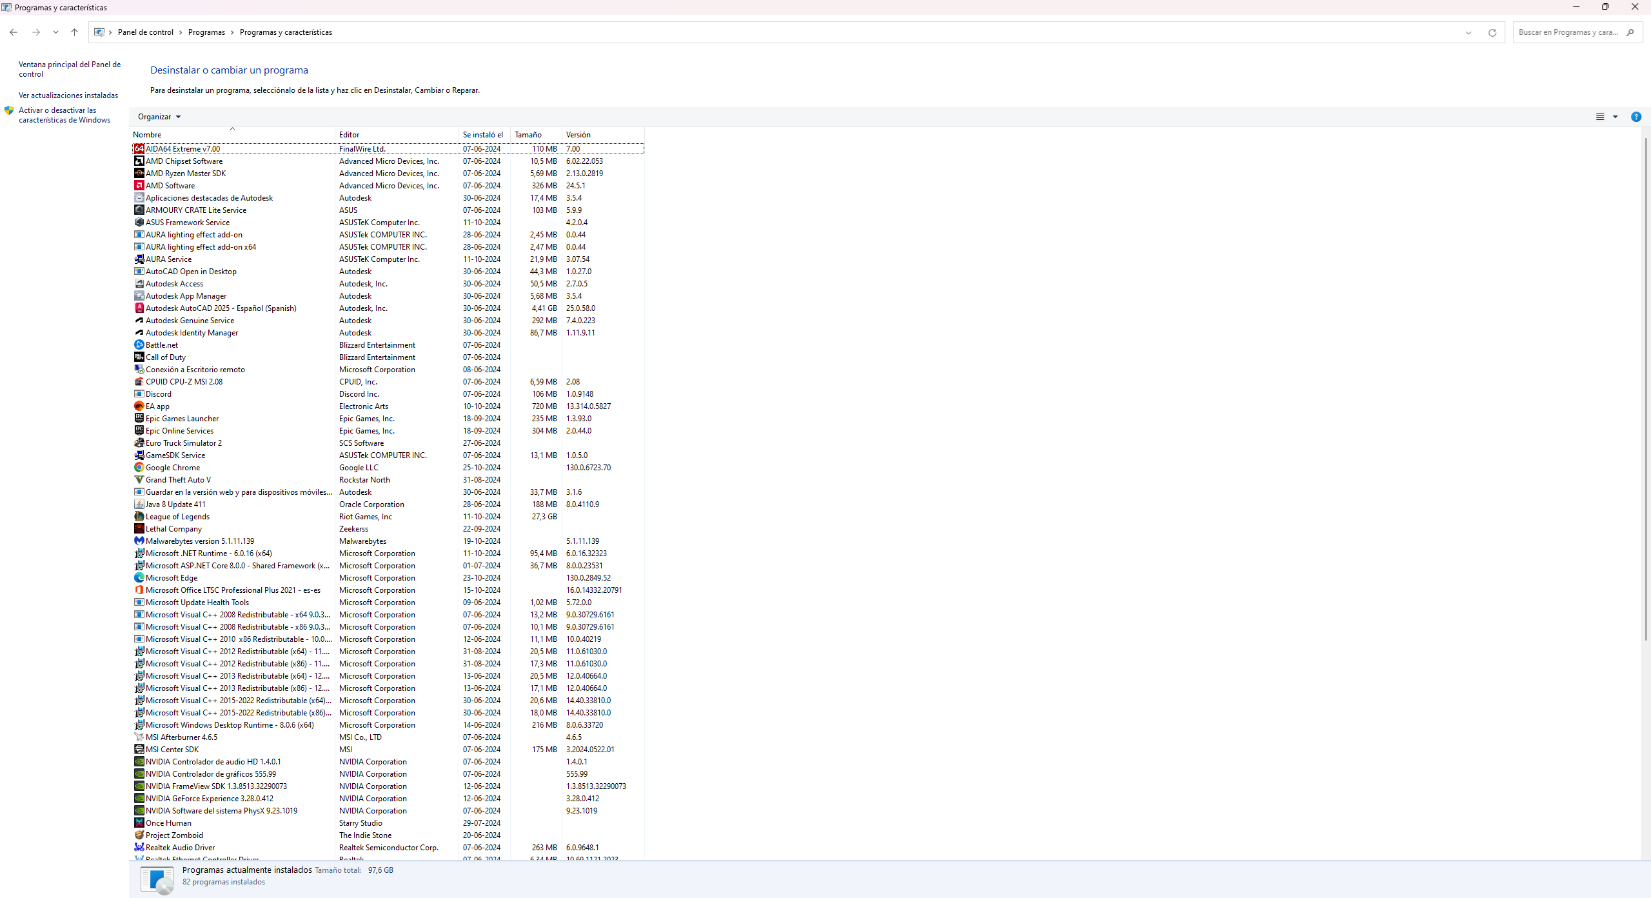The image size is (1651, 898).
Task: Expand the address bar history dropdown
Action: [1468, 32]
